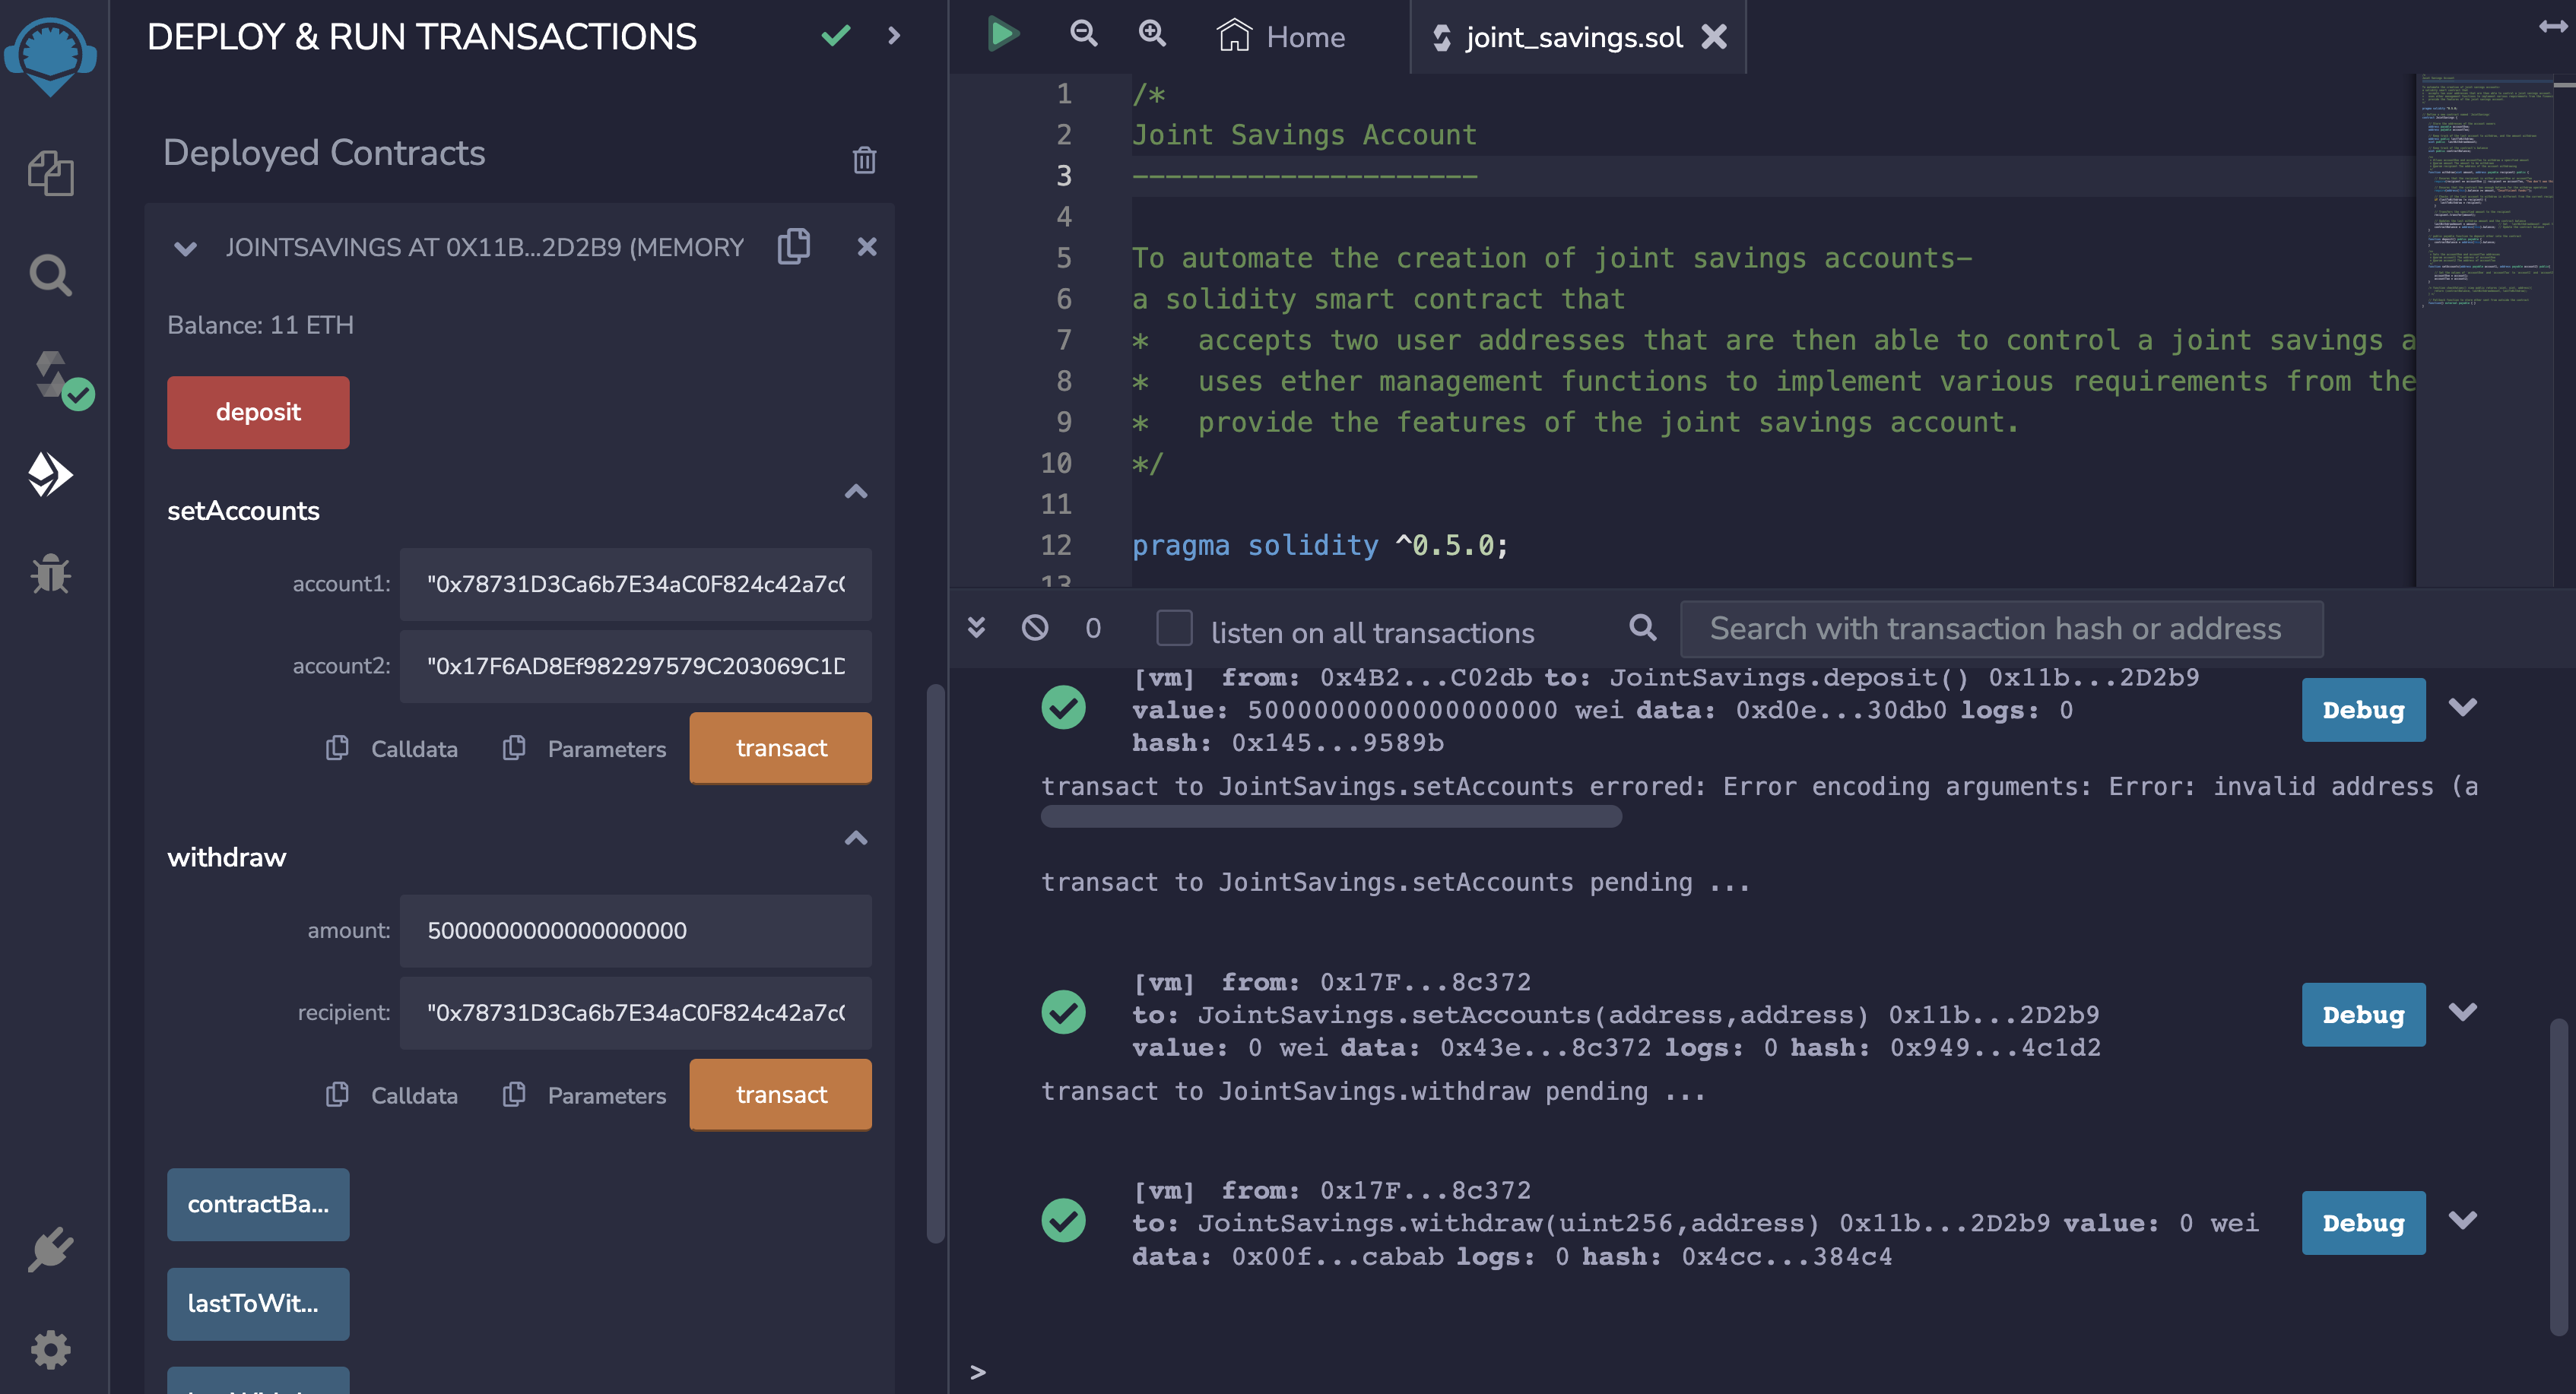This screenshot has width=2576, height=1394.
Task: Collapse the JOINTSAVINGS deployed contract instance
Action: pyautogui.click(x=185, y=248)
